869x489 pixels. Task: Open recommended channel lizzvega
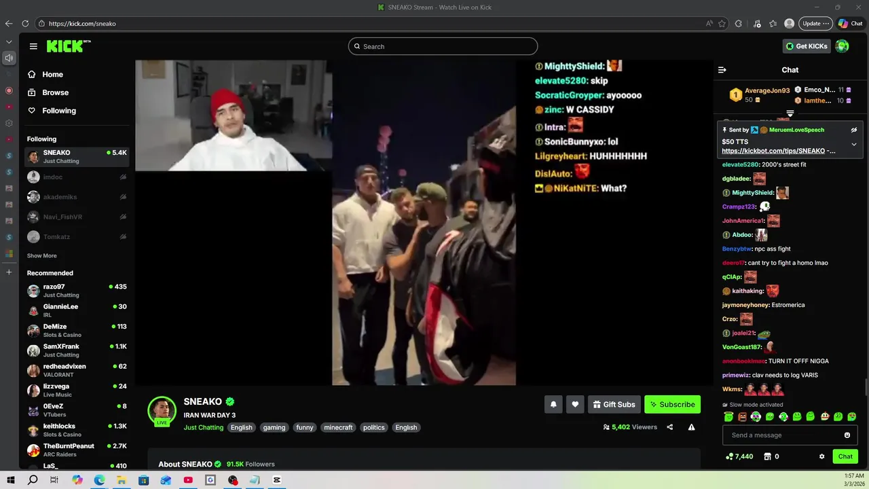(x=77, y=391)
